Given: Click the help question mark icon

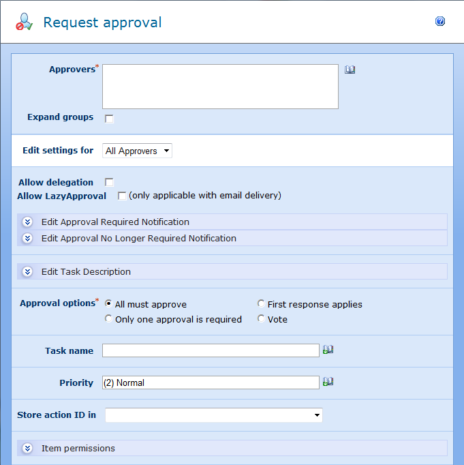Looking at the screenshot, I should (440, 22).
